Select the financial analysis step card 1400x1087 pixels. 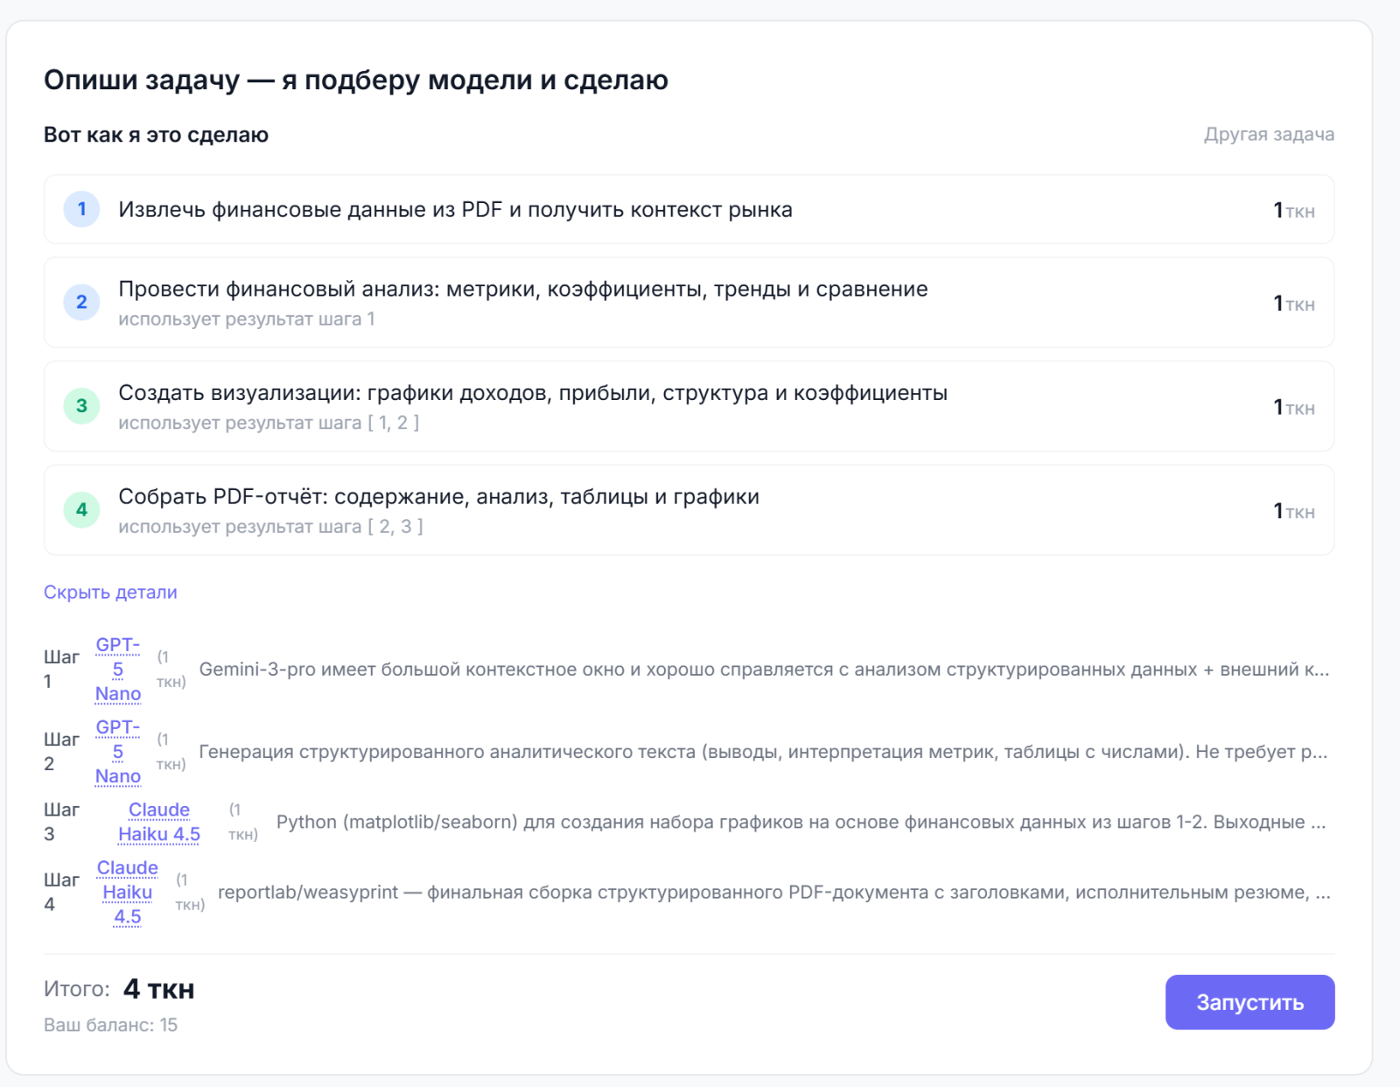click(689, 302)
